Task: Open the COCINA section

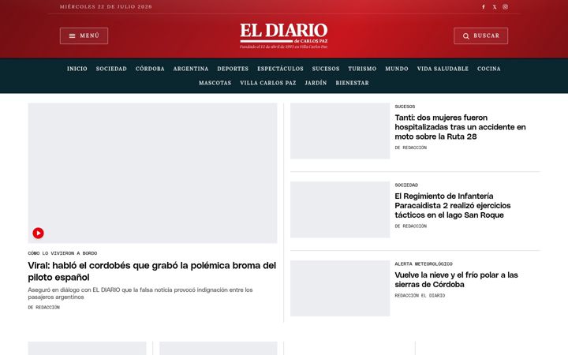Action: click(x=488, y=69)
